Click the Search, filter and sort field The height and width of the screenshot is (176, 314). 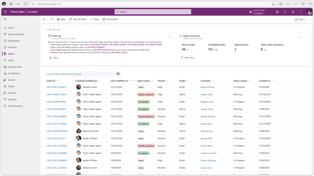click(78, 74)
